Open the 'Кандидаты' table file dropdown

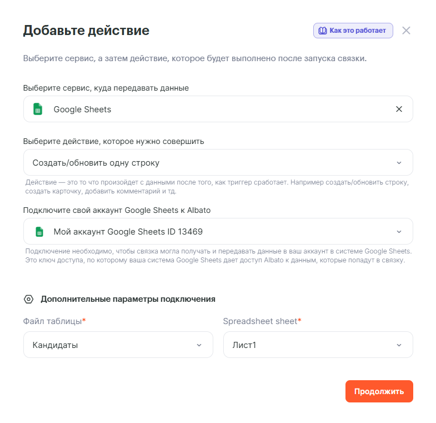pos(111,345)
